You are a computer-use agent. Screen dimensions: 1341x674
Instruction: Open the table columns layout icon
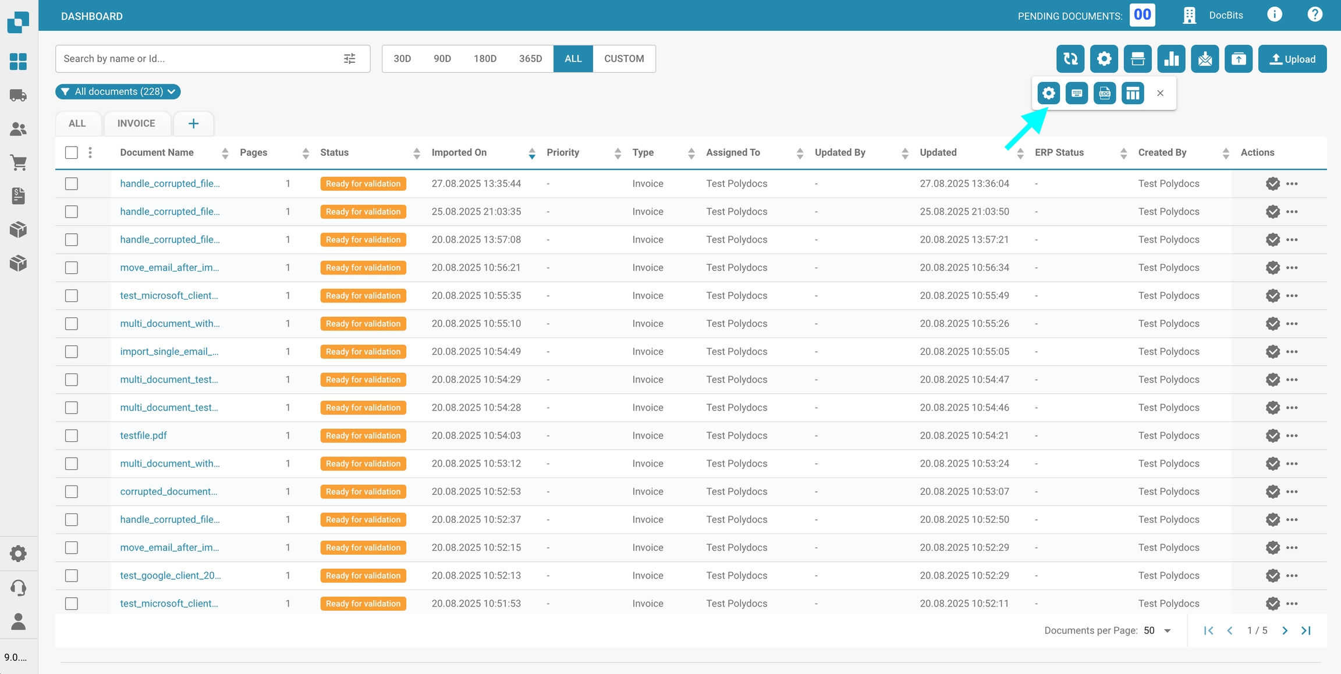pos(1133,93)
